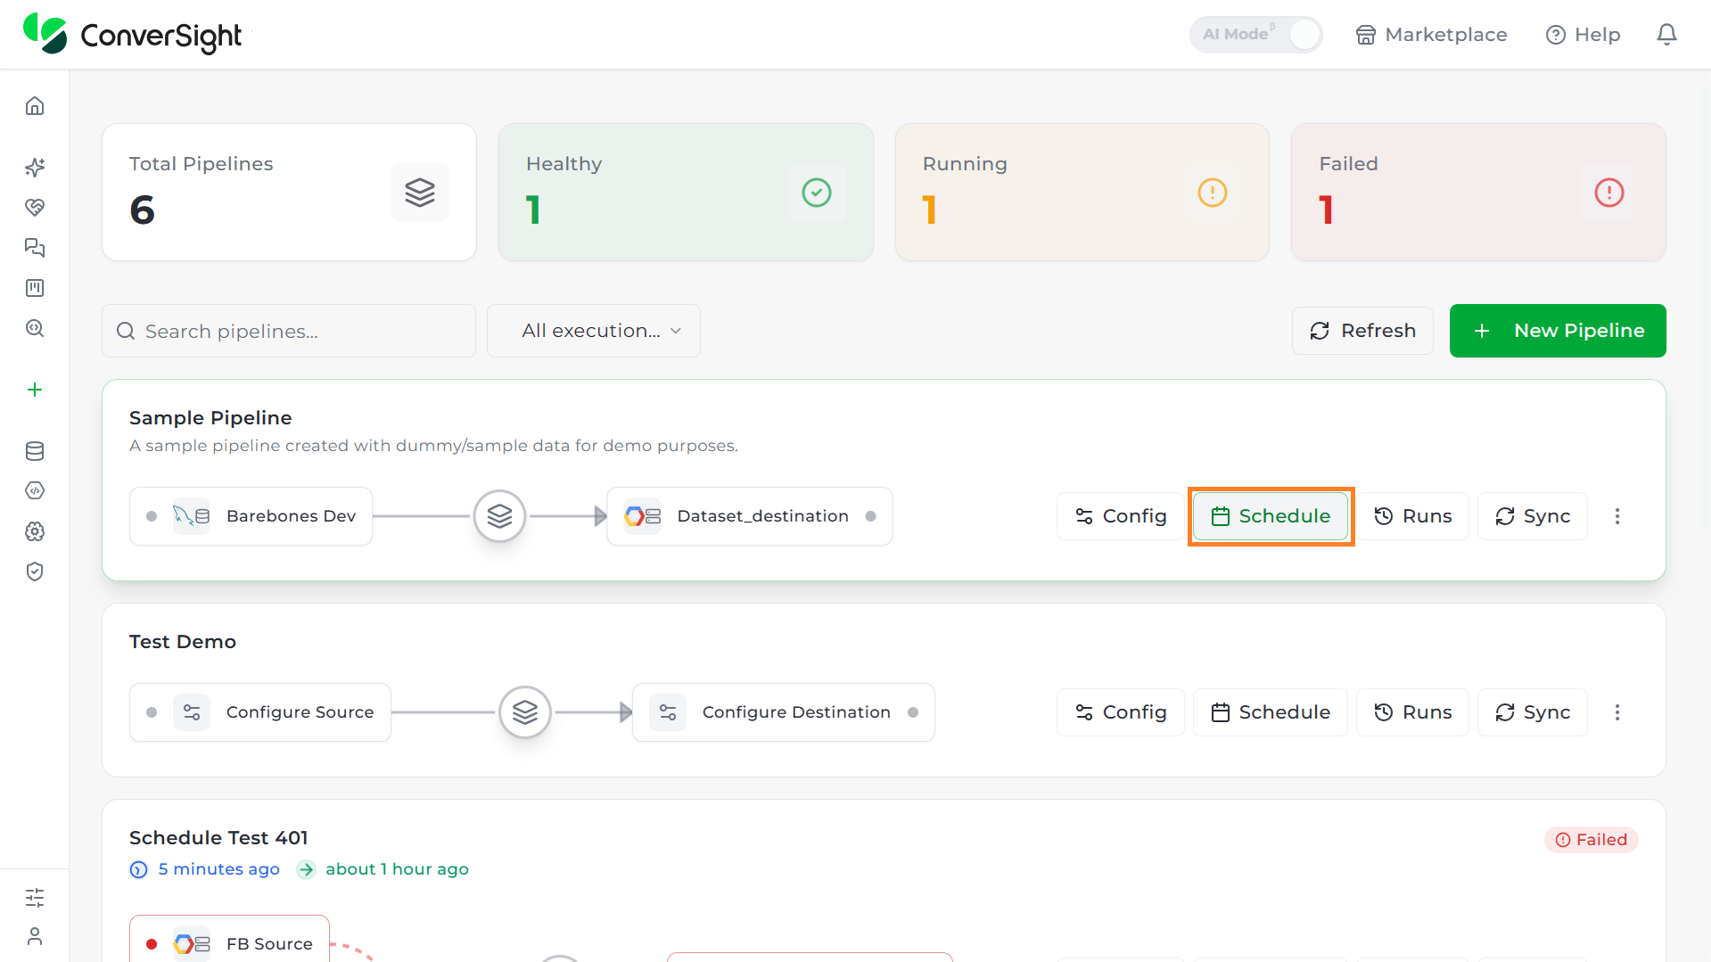The width and height of the screenshot is (1711, 962).
Task: Toggle the AI Mode switch
Action: pyautogui.click(x=1255, y=35)
